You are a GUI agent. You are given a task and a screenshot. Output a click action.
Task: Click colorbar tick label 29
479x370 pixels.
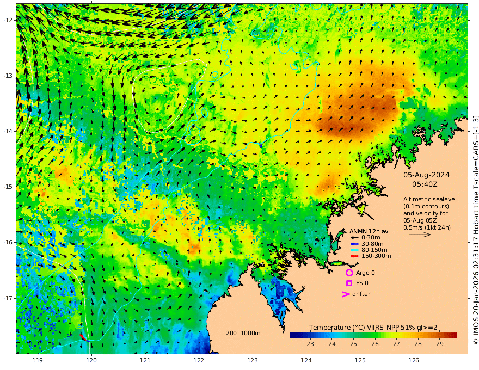(439, 344)
